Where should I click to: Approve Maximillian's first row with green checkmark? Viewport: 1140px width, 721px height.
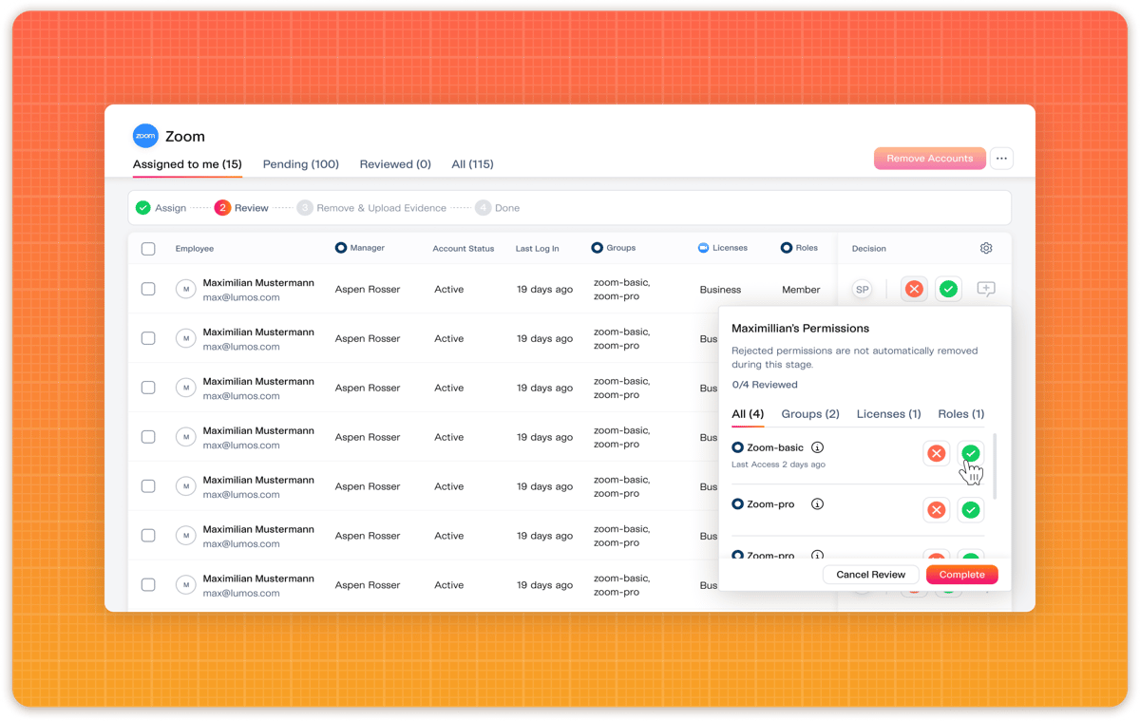(x=948, y=289)
